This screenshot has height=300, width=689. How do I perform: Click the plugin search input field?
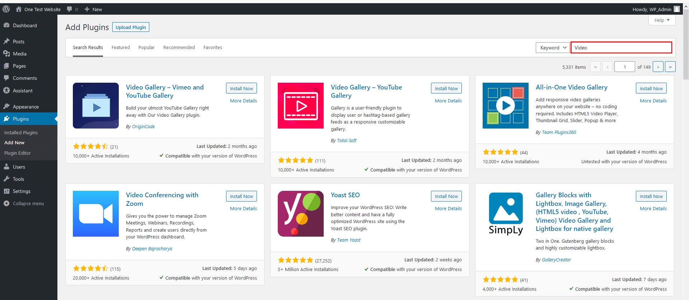pyautogui.click(x=621, y=48)
